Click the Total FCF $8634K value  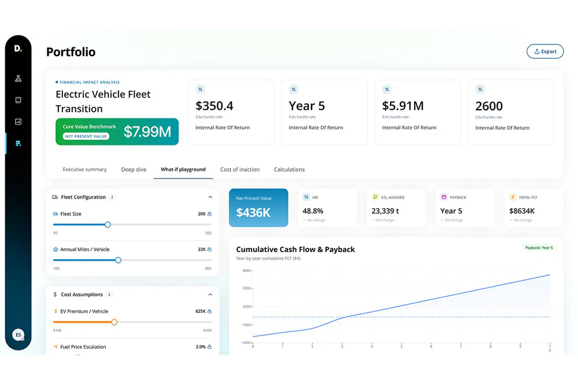522,211
